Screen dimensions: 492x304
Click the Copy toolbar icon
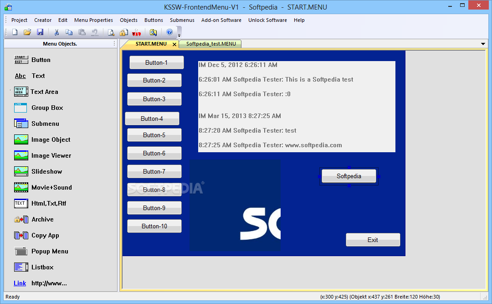[x=69, y=32]
